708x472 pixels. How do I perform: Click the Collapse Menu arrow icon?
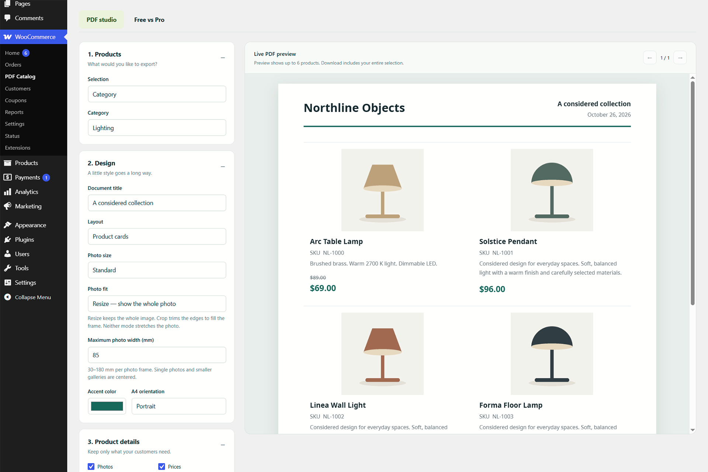pos(7,297)
